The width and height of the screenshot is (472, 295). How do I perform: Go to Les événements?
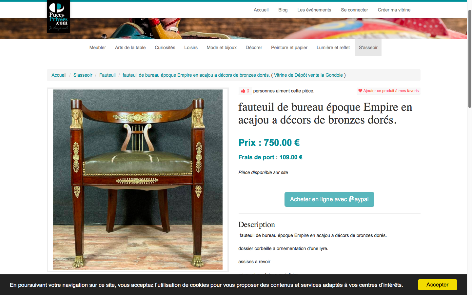pos(314,10)
